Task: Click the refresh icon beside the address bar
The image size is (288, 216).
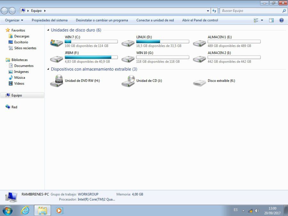Action: click(214, 11)
